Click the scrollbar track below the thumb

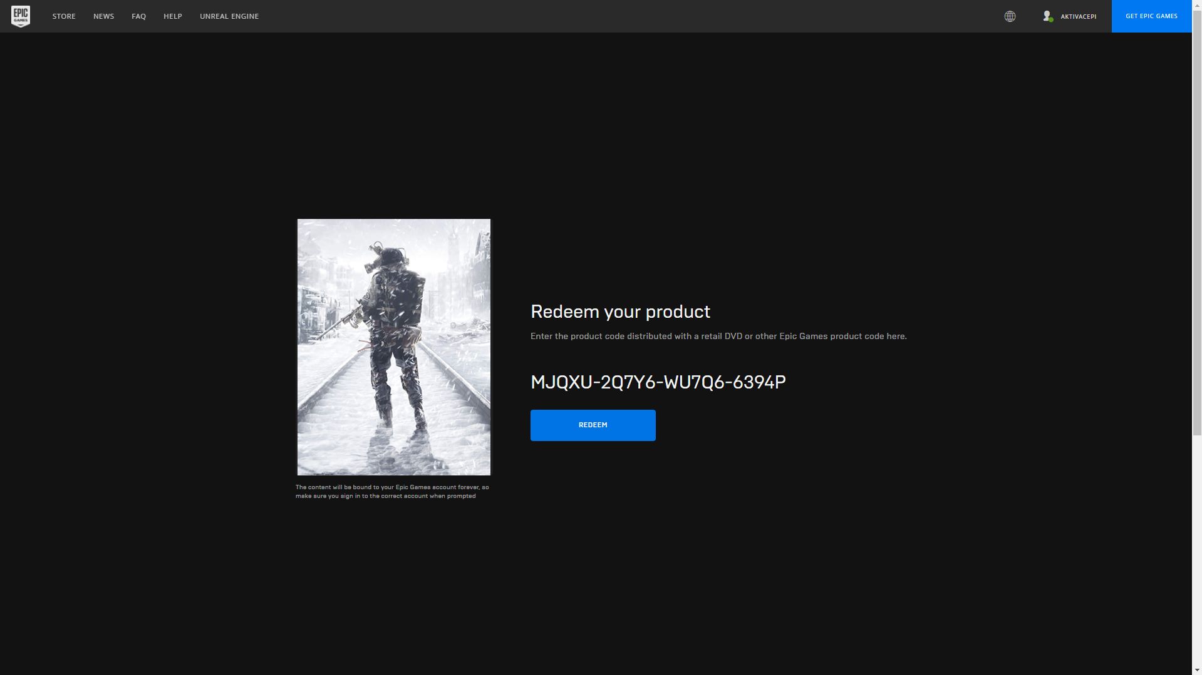pos(1196,551)
